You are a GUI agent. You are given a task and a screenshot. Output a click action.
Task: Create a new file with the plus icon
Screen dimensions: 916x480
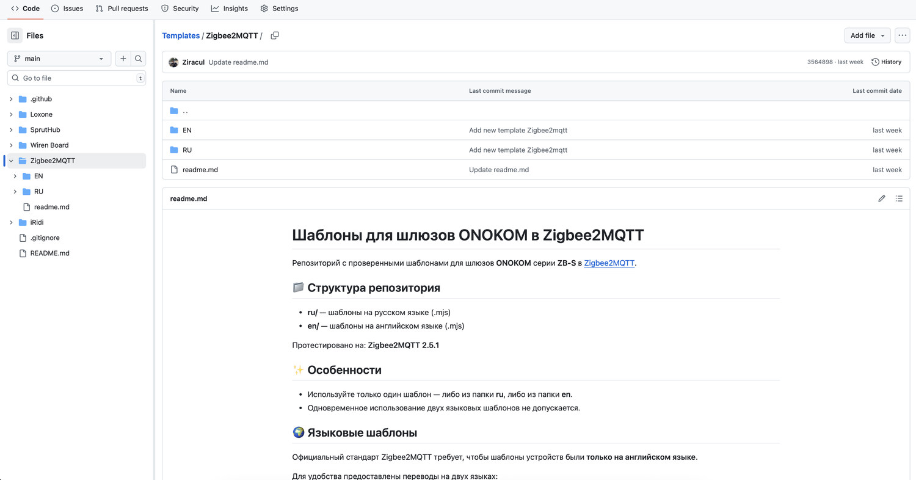[123, 58]
